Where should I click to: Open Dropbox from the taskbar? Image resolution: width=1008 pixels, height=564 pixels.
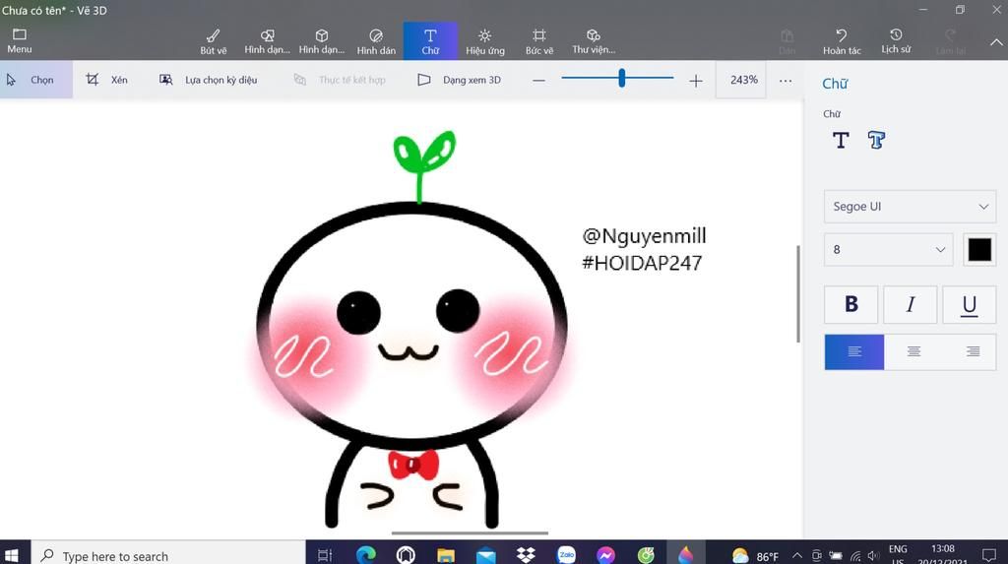point(526,555)
